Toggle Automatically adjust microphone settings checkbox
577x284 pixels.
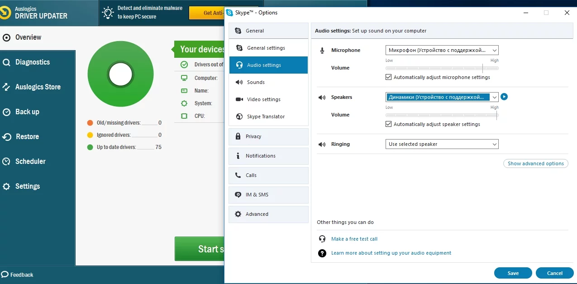(x=388, y=77)
